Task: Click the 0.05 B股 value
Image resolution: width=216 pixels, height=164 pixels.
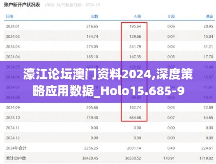Action: click(x=171, y=57)
